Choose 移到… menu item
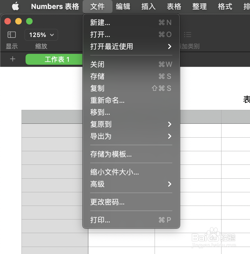The image size is (250, 254). tap(131, 112)
